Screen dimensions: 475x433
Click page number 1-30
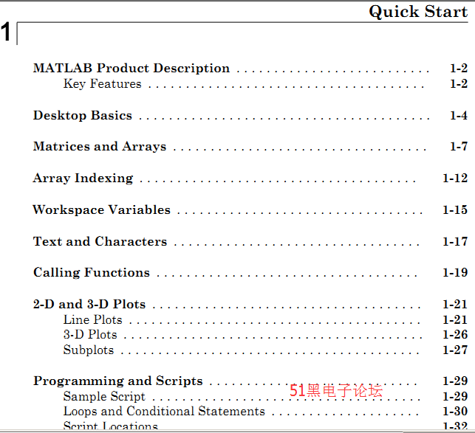tap(455, 411)
